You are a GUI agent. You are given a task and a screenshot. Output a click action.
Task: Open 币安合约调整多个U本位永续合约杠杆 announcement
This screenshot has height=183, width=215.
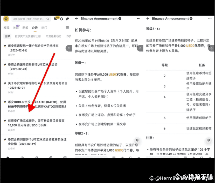37,142
